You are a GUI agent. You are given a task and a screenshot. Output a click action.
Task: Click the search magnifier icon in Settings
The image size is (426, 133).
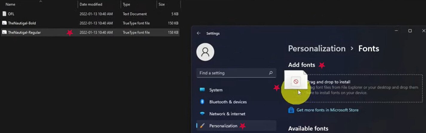(271, 73)
